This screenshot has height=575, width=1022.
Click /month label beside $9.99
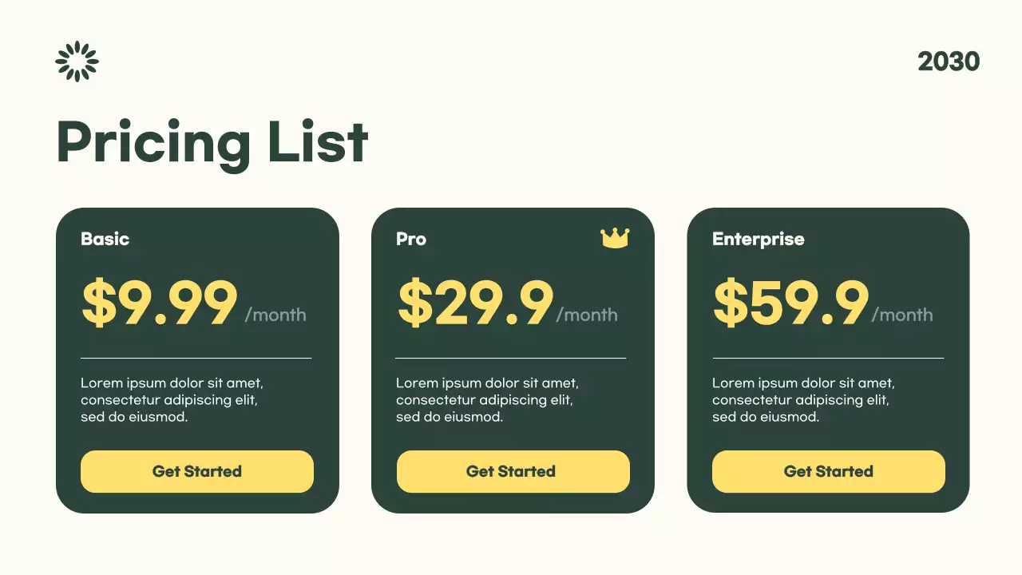(x=275, y=315)
